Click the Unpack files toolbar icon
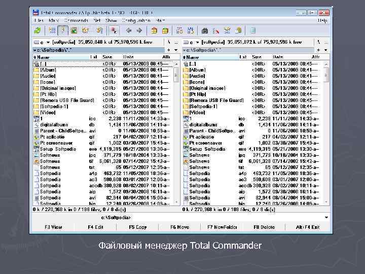 point(165,30)
